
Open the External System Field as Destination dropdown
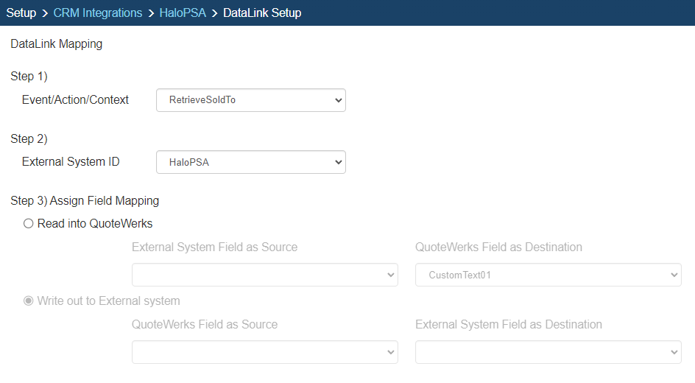(x=548, y=352)
